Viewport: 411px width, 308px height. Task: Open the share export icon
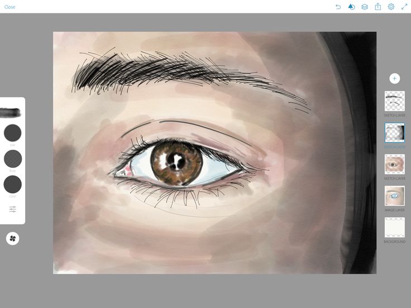point(377,7)
